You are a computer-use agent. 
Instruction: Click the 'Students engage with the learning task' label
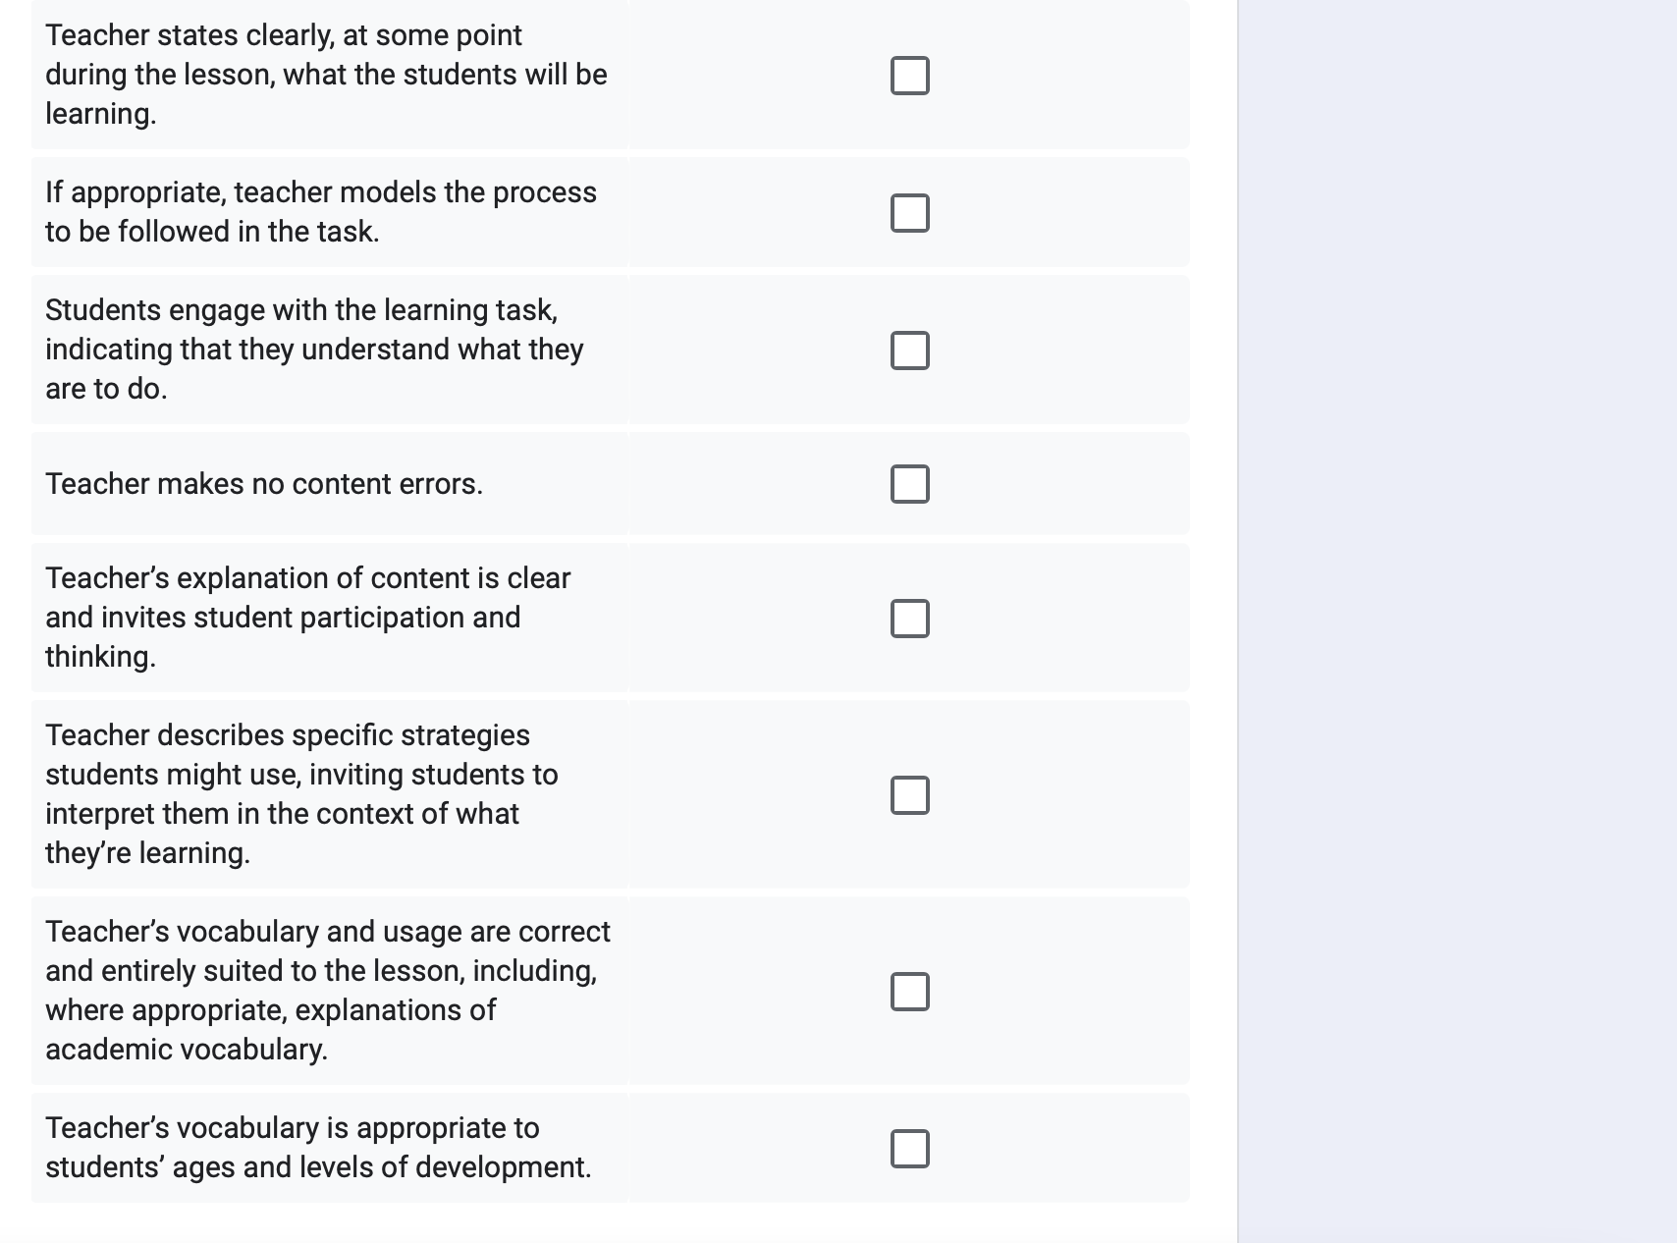click(301, 310)
